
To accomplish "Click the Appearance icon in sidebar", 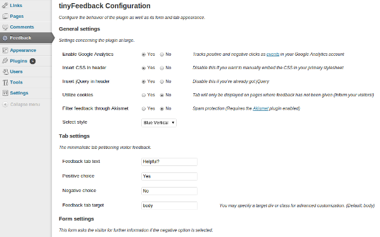I will coord(5,50).
